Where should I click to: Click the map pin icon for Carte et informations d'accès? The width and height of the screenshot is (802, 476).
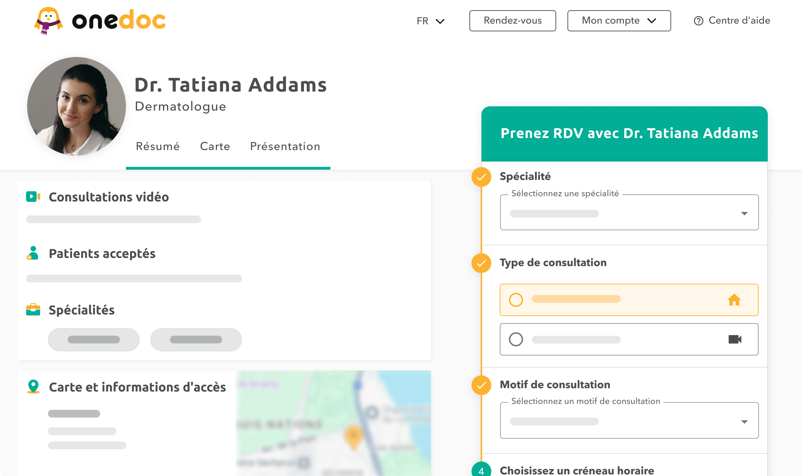coord(33,386)
